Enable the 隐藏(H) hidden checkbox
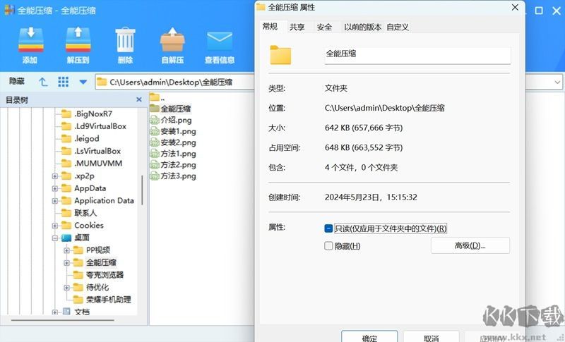Viewport: 565px width, 342px height. click(328, 246)
